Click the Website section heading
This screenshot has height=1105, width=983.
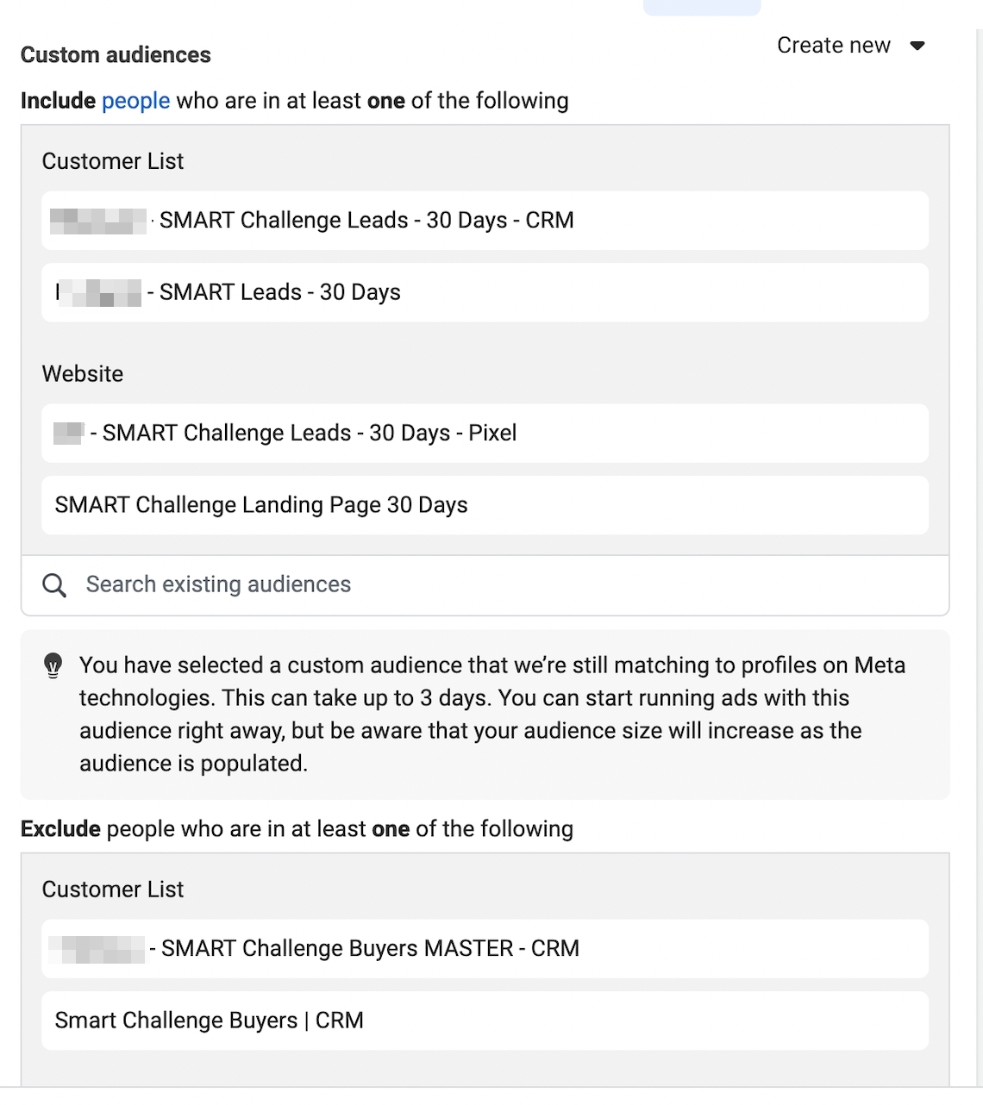click(x=83, y=374)
